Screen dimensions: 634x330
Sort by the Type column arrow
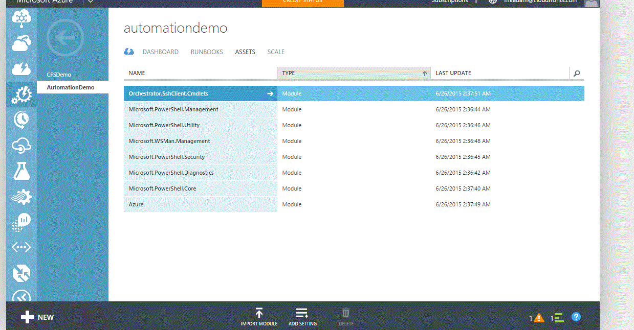pyautogui.click(x=424, y=74)
